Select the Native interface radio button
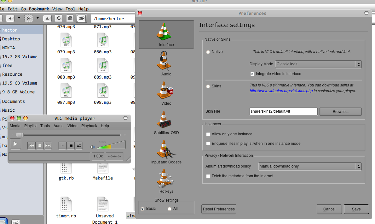 coord(208,52)
